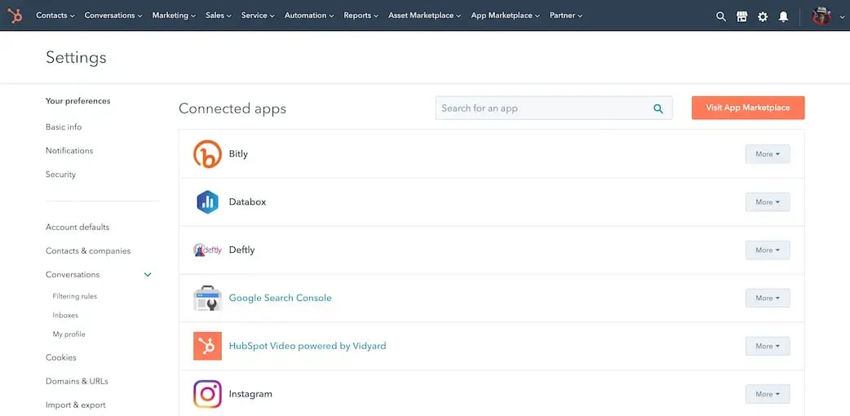Screen dimensions: 850x416
Task: Open Domains & URLs settings
Action: pyautogui.click(x=77, y=382)
